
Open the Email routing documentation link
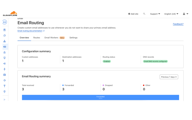pyautogui.click(x=30, y=31)
